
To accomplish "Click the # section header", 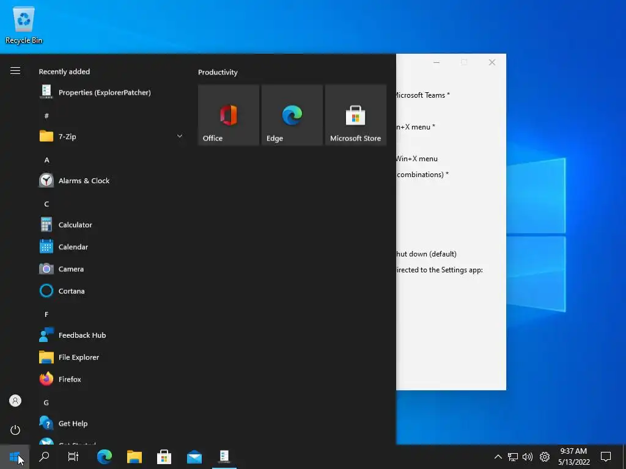I will (46, 116).
